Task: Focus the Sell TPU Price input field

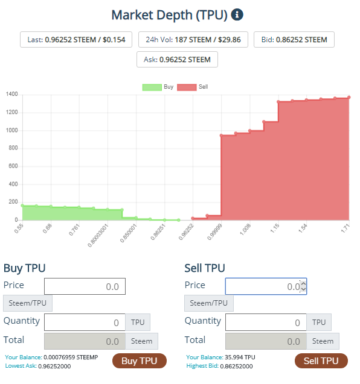Action: tap(266, 286)
